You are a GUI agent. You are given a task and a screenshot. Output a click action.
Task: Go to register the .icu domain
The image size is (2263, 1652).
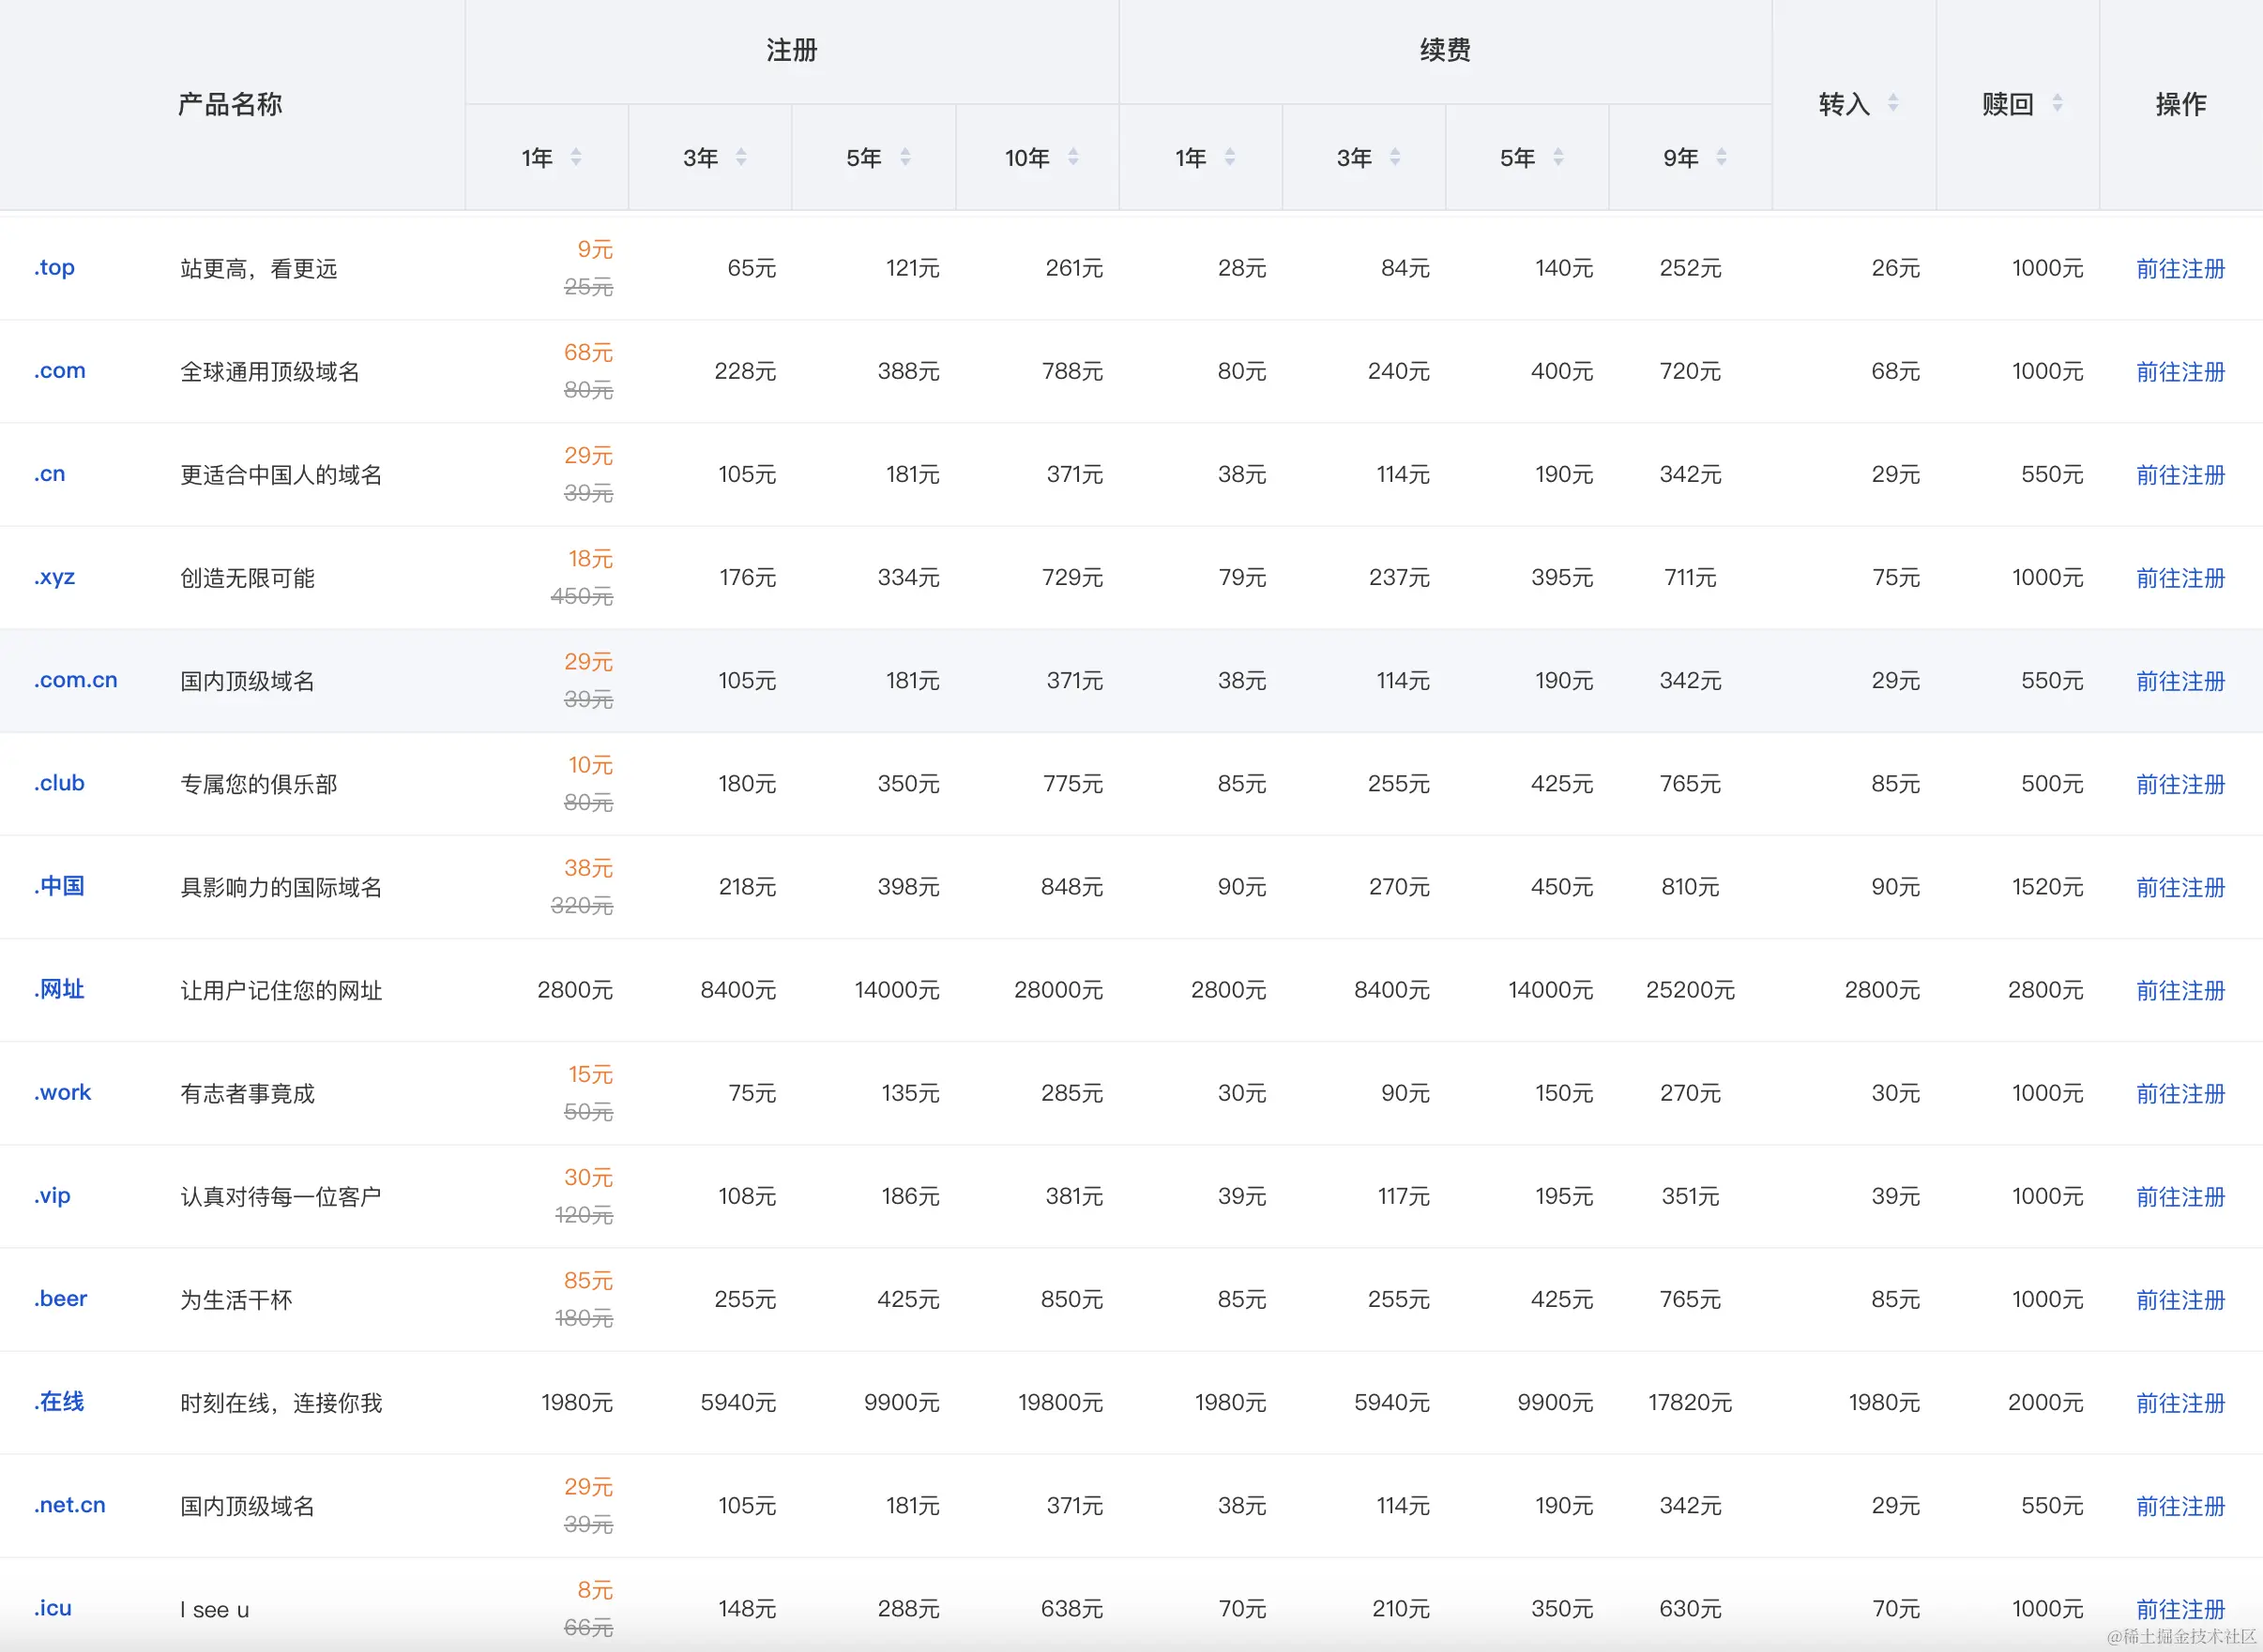(x=2179, y=1608)
